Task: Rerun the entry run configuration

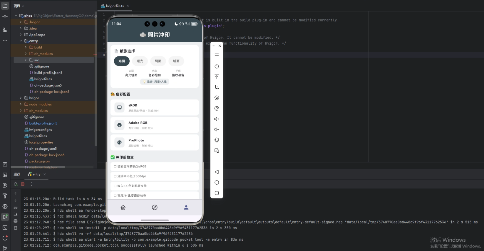Action: pos(16,184)
